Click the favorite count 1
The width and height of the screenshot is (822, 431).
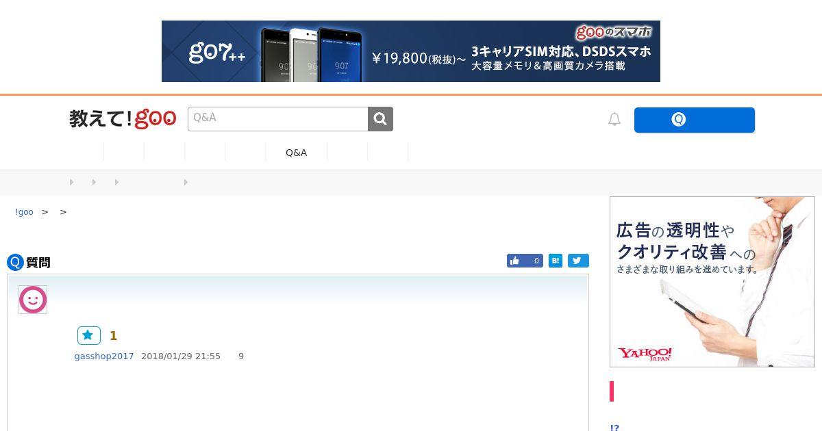click(x=114, y=336)
